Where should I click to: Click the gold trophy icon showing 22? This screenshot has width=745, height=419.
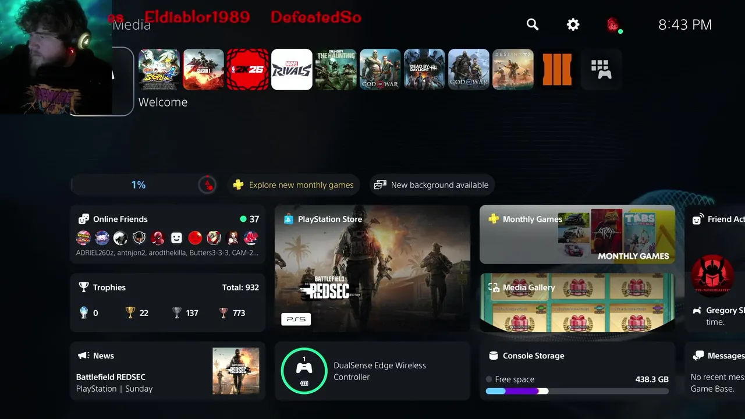130,313
